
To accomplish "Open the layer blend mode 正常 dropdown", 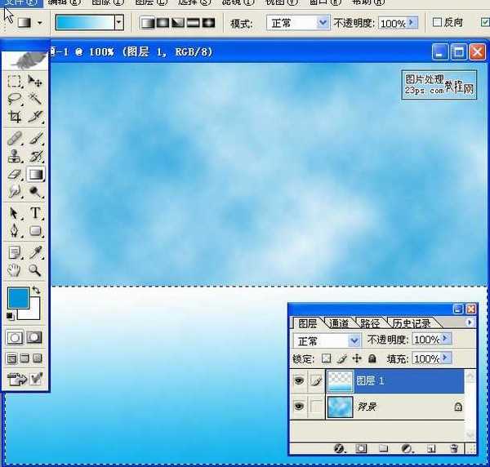I will [x=354, y=340].
